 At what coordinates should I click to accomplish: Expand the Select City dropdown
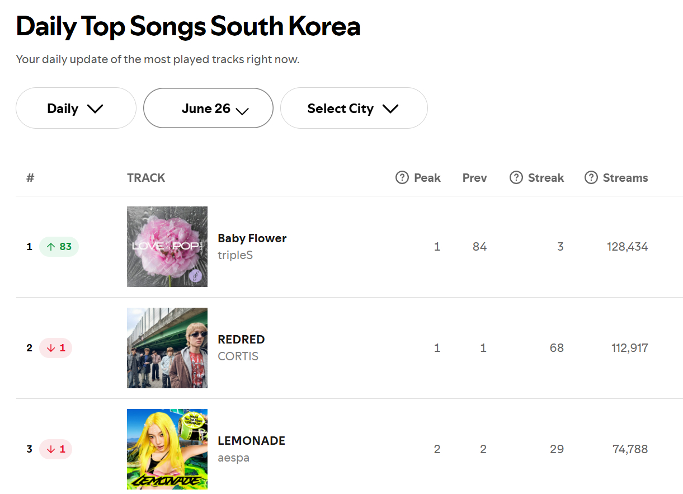click(x=354, y=109)
